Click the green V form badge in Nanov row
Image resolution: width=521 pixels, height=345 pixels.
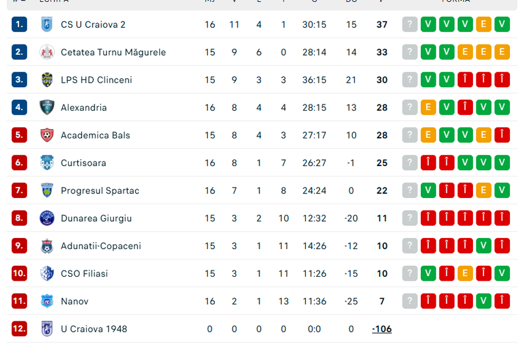point(483,301)
